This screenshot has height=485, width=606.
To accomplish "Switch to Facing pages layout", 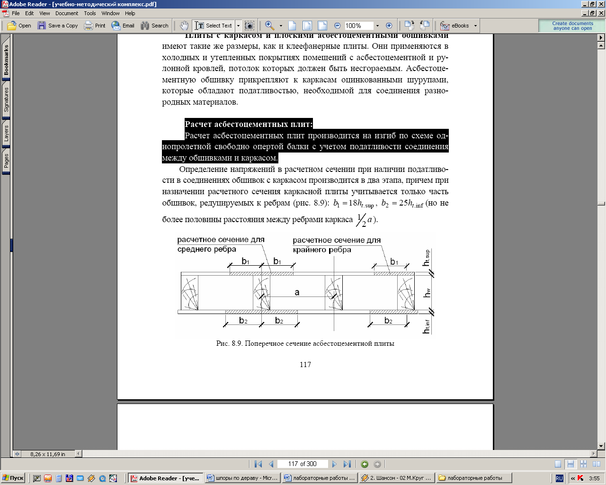I will pyautogui.click(x=596, y=464).
